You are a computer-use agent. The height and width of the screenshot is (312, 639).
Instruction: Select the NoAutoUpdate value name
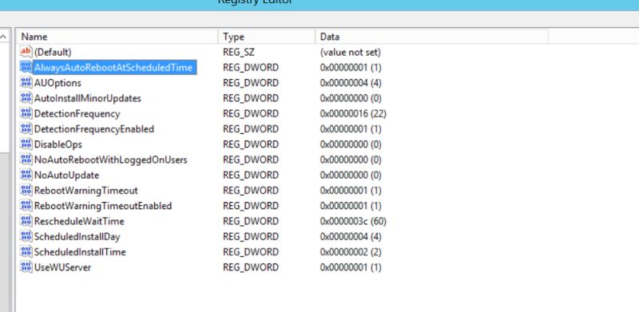[x=66, y=176]
